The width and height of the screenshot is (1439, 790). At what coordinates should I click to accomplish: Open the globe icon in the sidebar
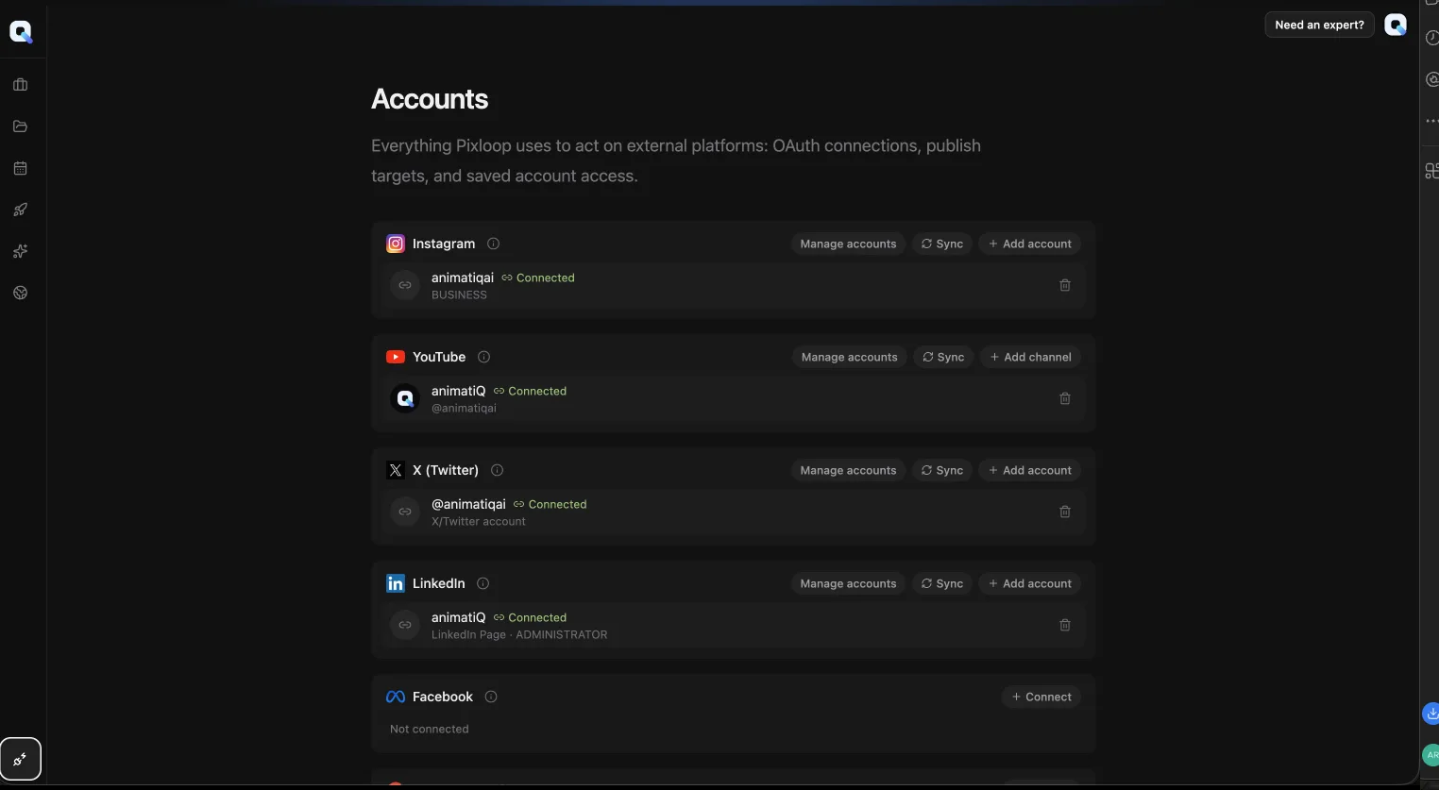pyautogui.click(x=21, y=293)
